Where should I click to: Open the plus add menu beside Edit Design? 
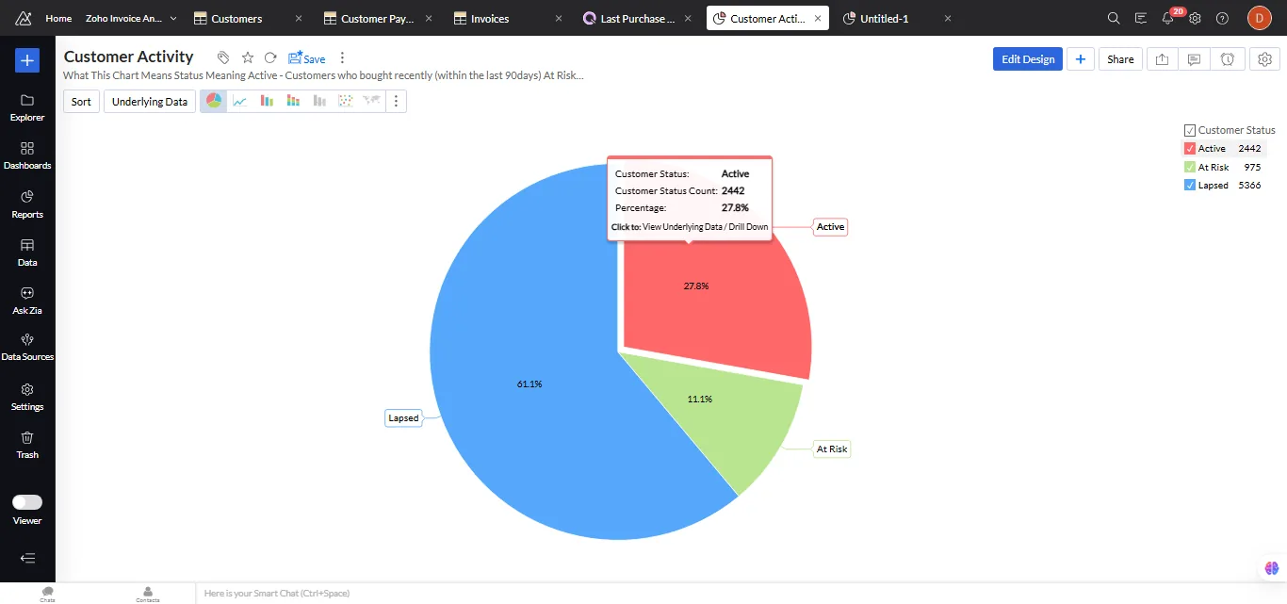click(x=1080, y=58)
